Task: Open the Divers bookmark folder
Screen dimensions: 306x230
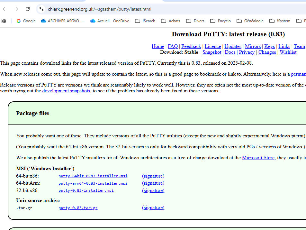Action: pyautogui.click(x=195, y=21)
